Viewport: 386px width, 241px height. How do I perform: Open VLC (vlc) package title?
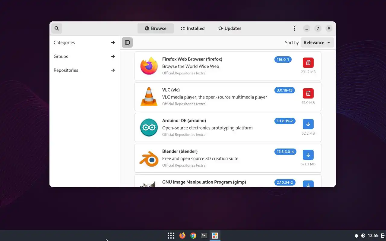[171, 90]
